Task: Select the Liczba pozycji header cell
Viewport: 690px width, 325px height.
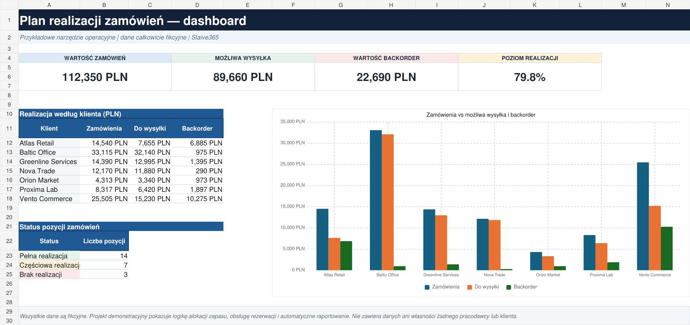Action: click(x=104, y=241)
